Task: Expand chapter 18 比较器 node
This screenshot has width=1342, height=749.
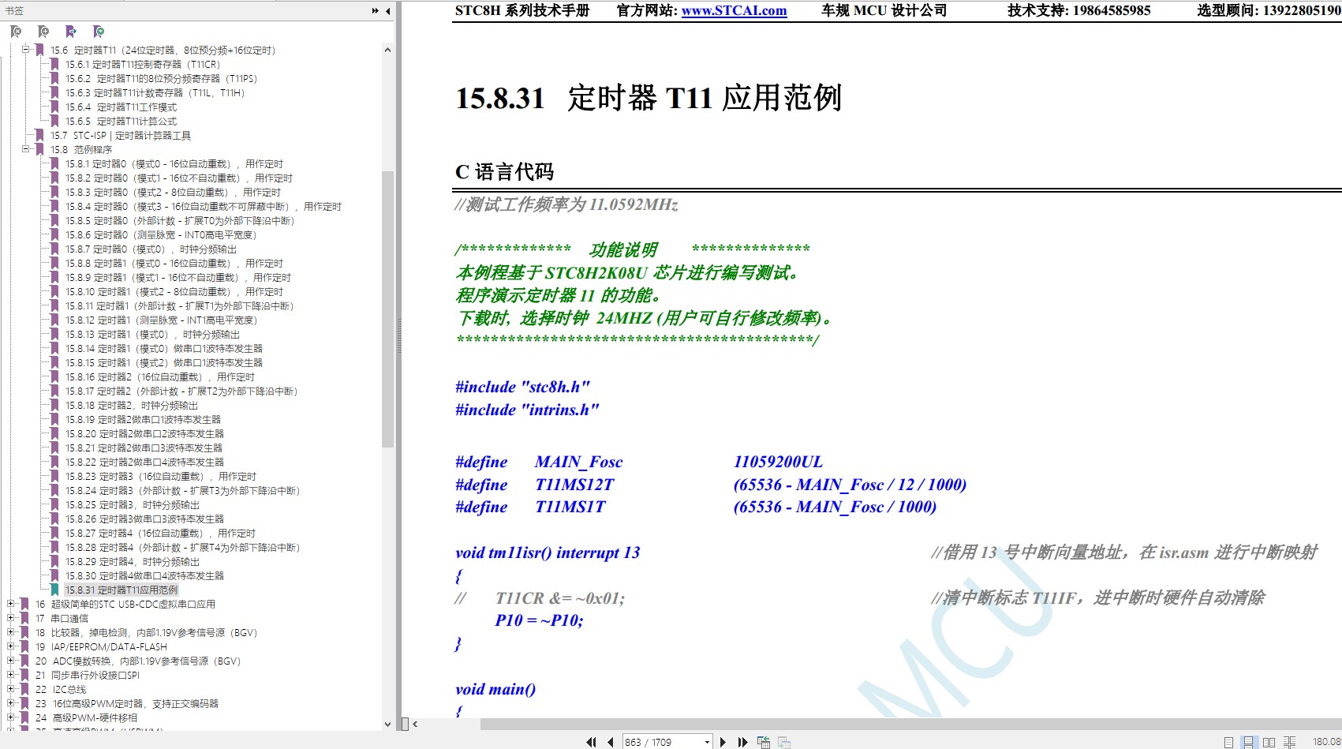Action: click(x=11, y=633)
